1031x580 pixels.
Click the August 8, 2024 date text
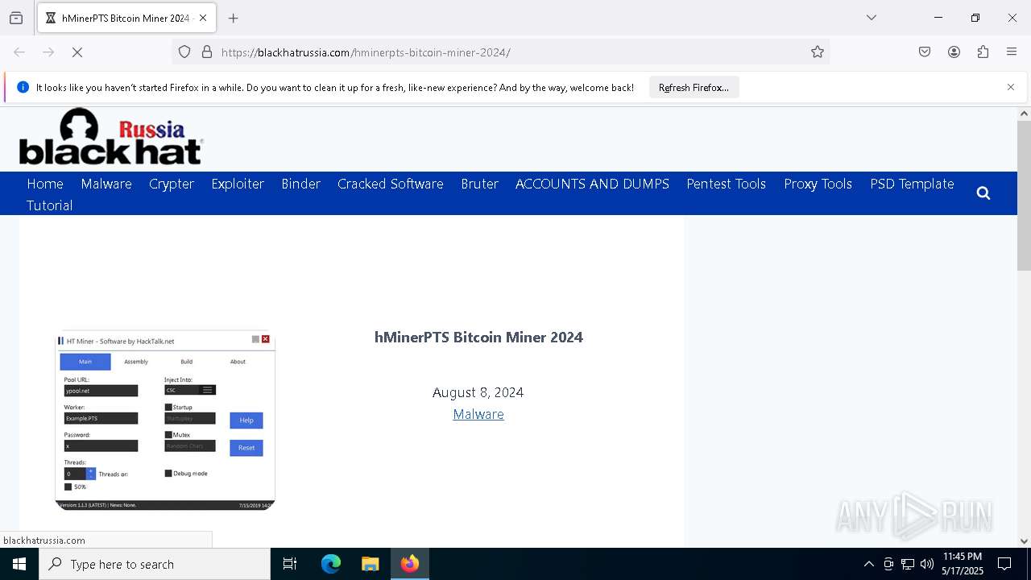pyautogui.click(x=478, y=392)
